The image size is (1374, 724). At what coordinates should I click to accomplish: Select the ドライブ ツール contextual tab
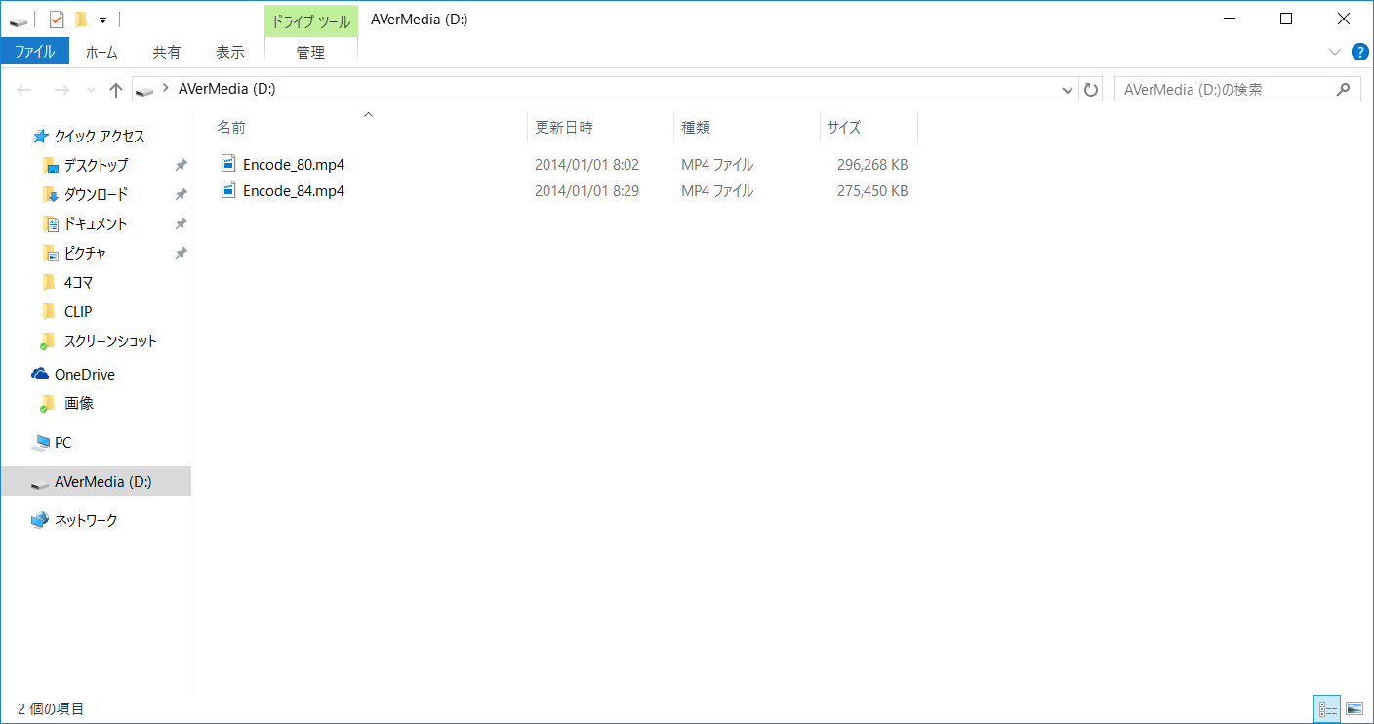pos(310,21)
